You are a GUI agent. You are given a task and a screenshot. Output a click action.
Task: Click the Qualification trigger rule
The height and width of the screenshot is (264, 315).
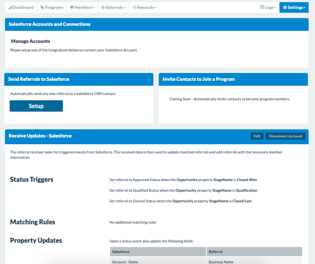click(183, 190)
